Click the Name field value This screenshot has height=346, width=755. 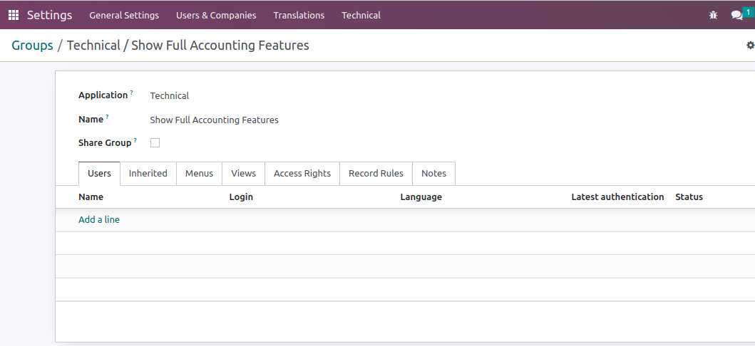pyautogui.click(x=214, y=120)
